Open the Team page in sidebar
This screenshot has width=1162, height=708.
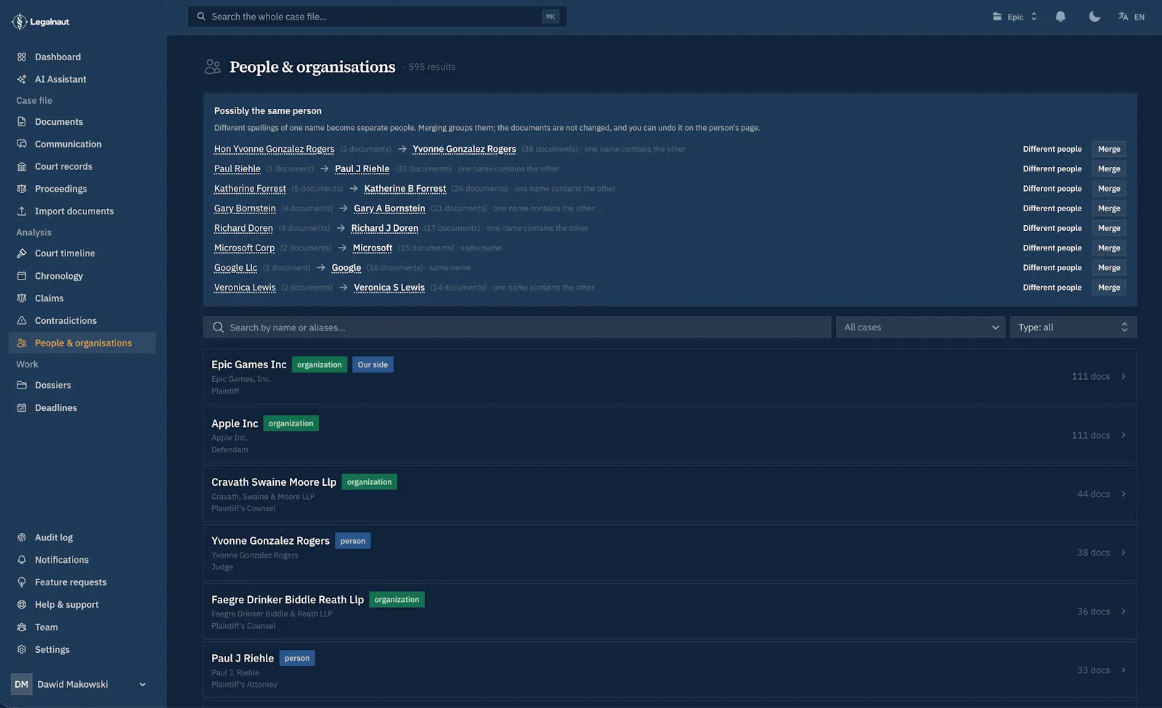click(x=82, y=627)
